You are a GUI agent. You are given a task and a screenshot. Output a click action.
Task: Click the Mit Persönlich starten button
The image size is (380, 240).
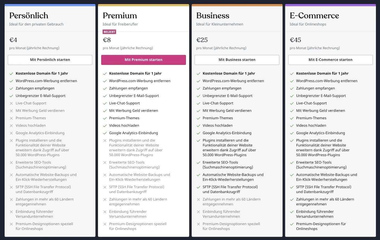[x=50, y=60]
